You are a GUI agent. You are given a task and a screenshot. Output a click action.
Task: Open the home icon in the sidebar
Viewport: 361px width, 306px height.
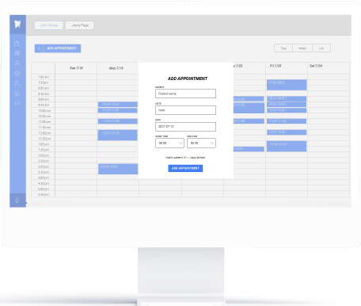(x=17, y=93)
